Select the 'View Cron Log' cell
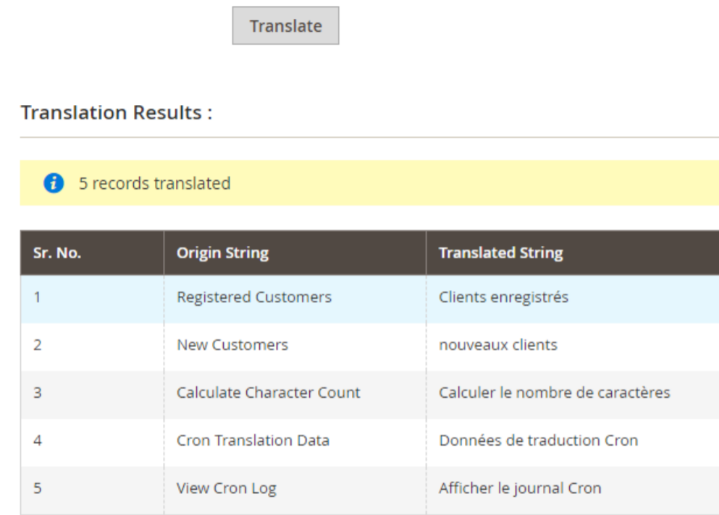This screenshot has height=515, width=719. pyautogui.click(x=227, y=488)
